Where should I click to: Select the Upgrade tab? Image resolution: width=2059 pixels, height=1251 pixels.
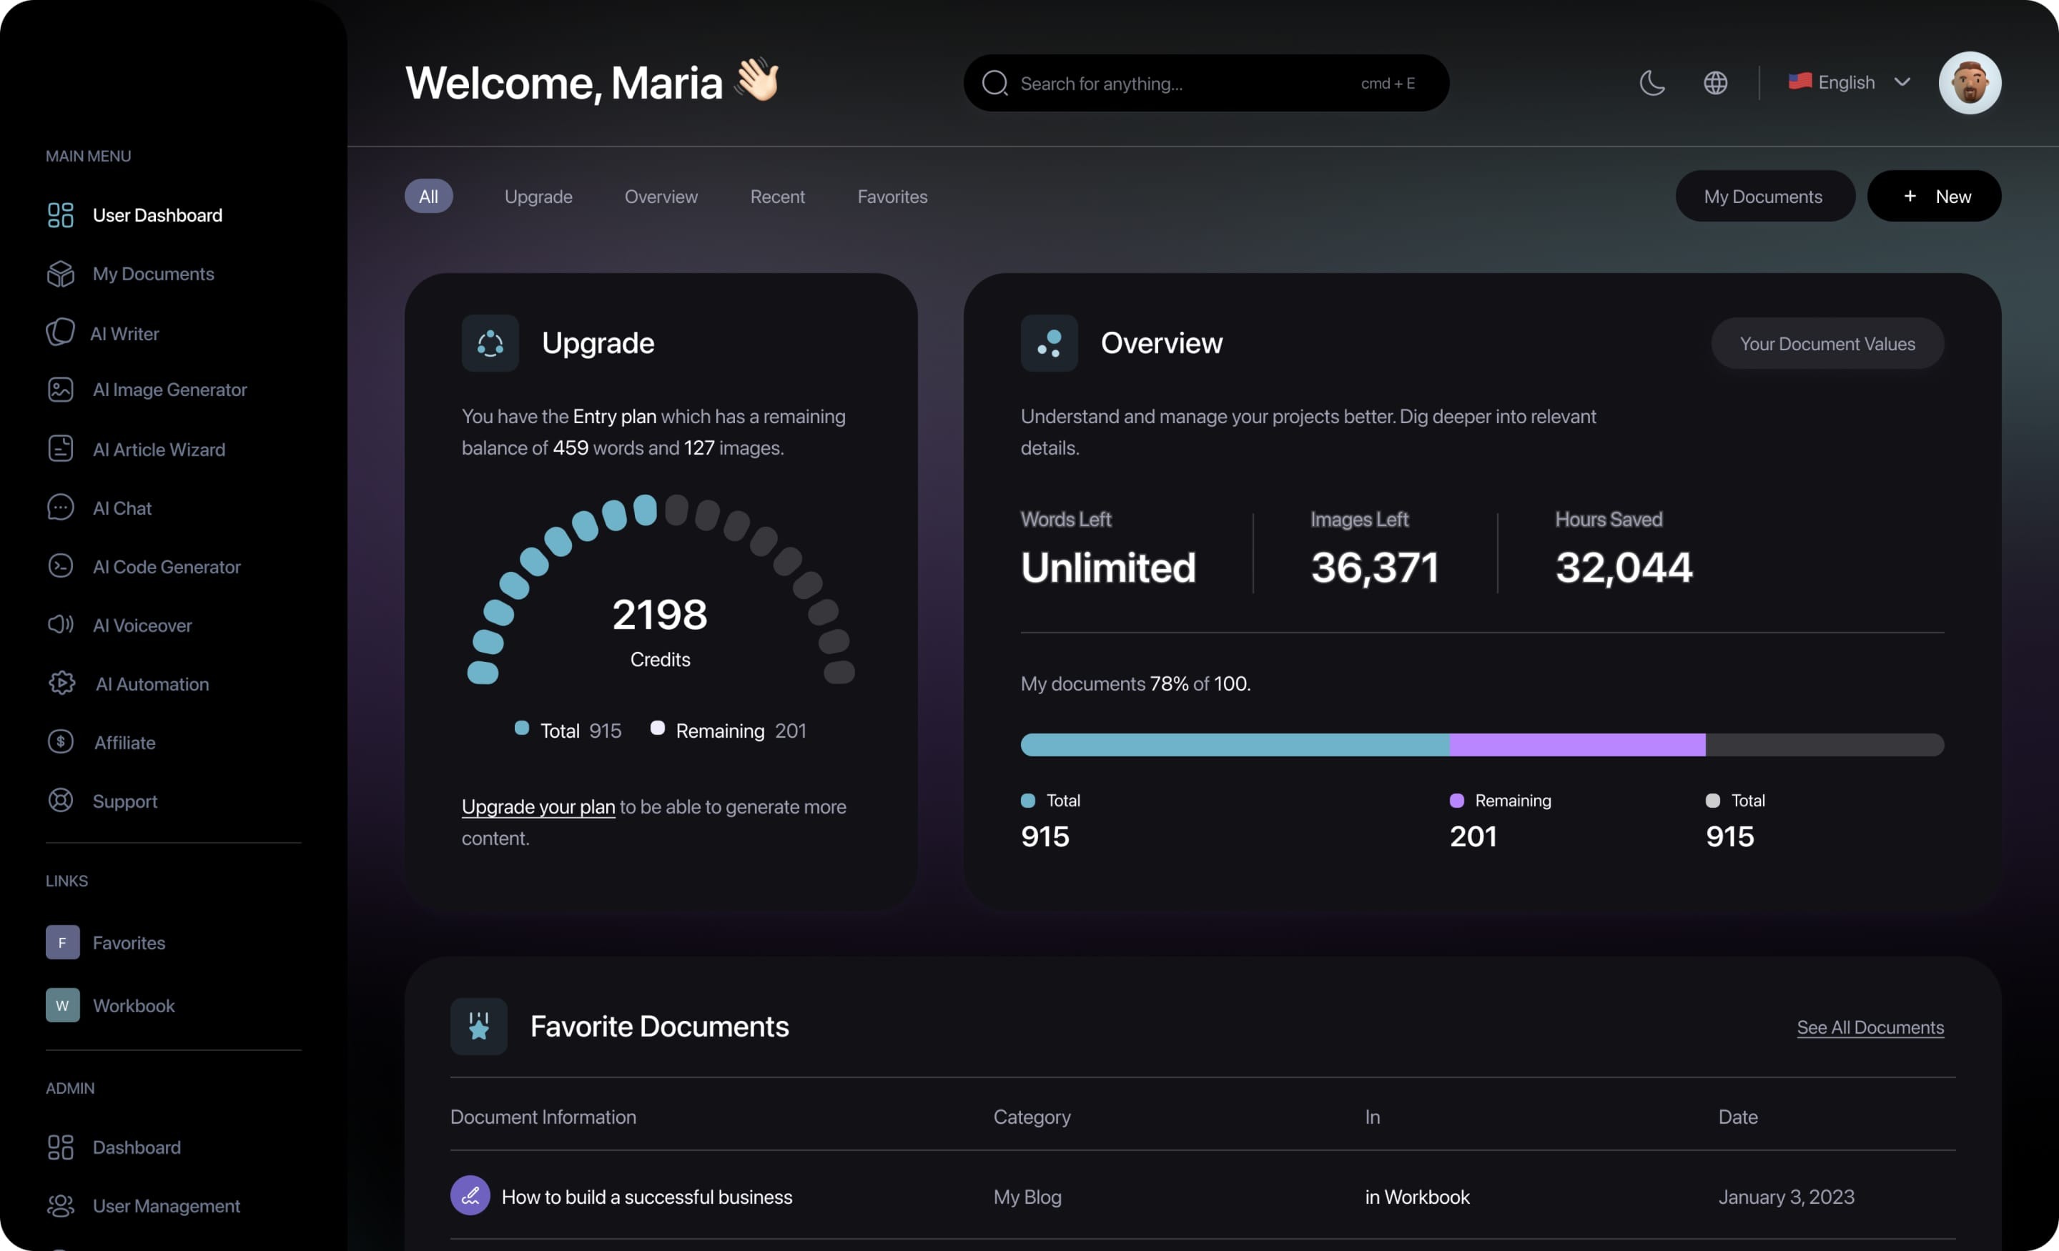[538, 197]
